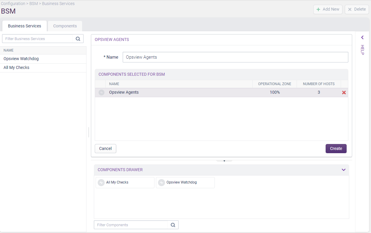Click the Delete button
The height and width of the screenshot is (233, 371).
357,9
